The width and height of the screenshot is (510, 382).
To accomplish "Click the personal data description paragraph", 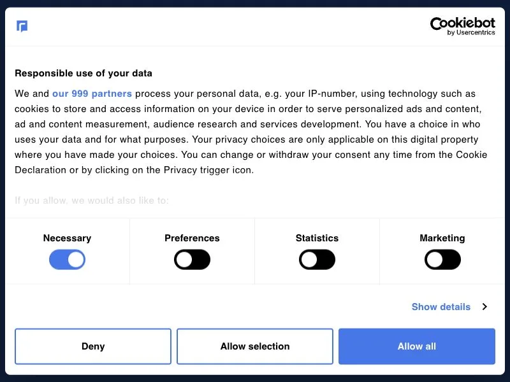I will [251, 132].
